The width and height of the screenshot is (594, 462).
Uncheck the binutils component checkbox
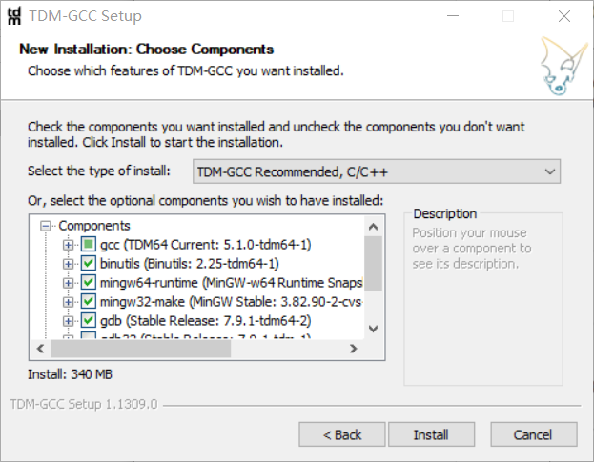[89, 263]
